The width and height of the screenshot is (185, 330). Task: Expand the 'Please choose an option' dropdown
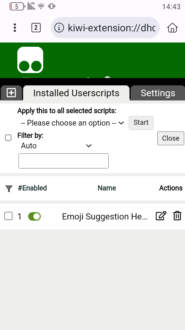point(72,123)
